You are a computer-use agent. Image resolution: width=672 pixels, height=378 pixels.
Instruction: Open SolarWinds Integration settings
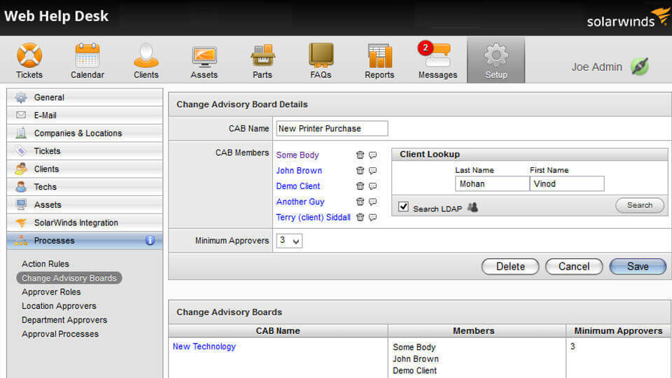pos(85,223)
